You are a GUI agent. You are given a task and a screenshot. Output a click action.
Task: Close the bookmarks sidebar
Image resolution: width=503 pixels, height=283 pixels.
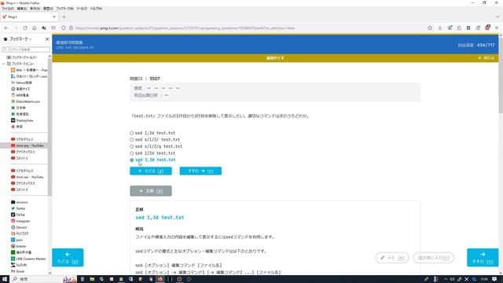[x=47, y=39]
